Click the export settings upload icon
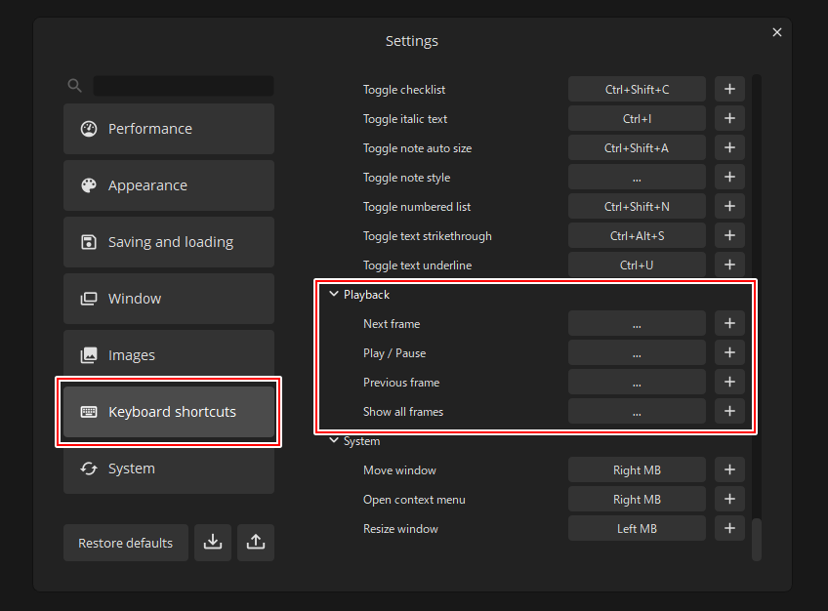Image resolution: width=828 pixels, height=611 pixels. (x=256, y=543)
